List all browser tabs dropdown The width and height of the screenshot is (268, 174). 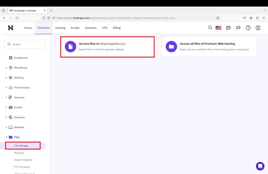264,10
